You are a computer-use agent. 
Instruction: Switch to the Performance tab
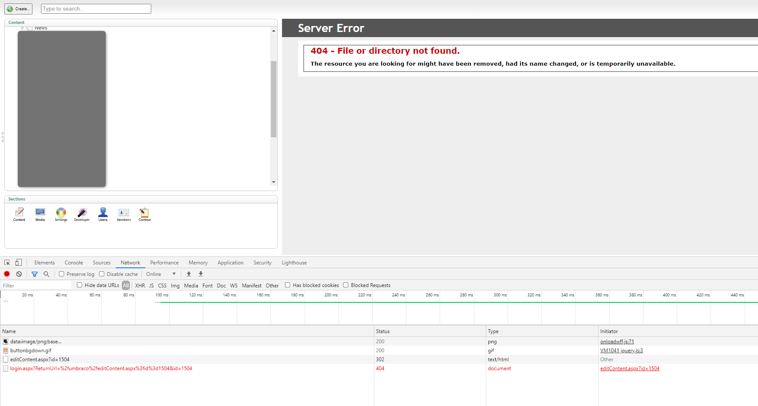click(x=164, y=263)
